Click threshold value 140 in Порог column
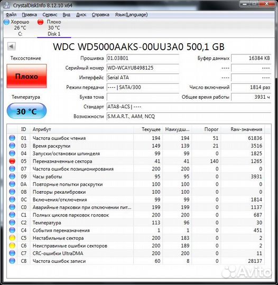Screen dimensions: 278x285 [x=214, y=161]
